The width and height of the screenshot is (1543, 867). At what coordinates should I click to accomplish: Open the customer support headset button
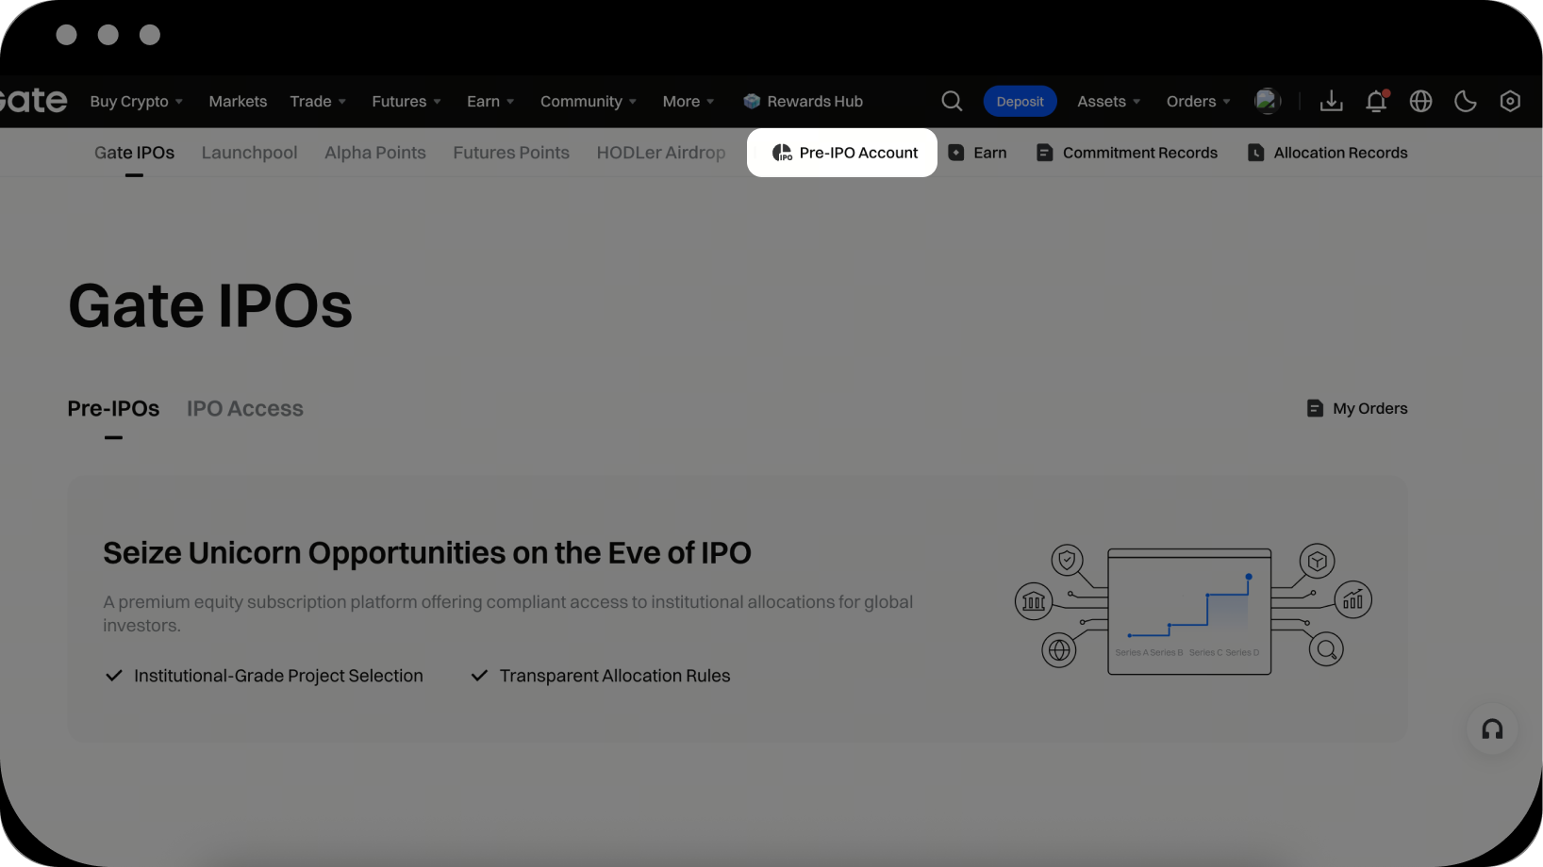1492,729
